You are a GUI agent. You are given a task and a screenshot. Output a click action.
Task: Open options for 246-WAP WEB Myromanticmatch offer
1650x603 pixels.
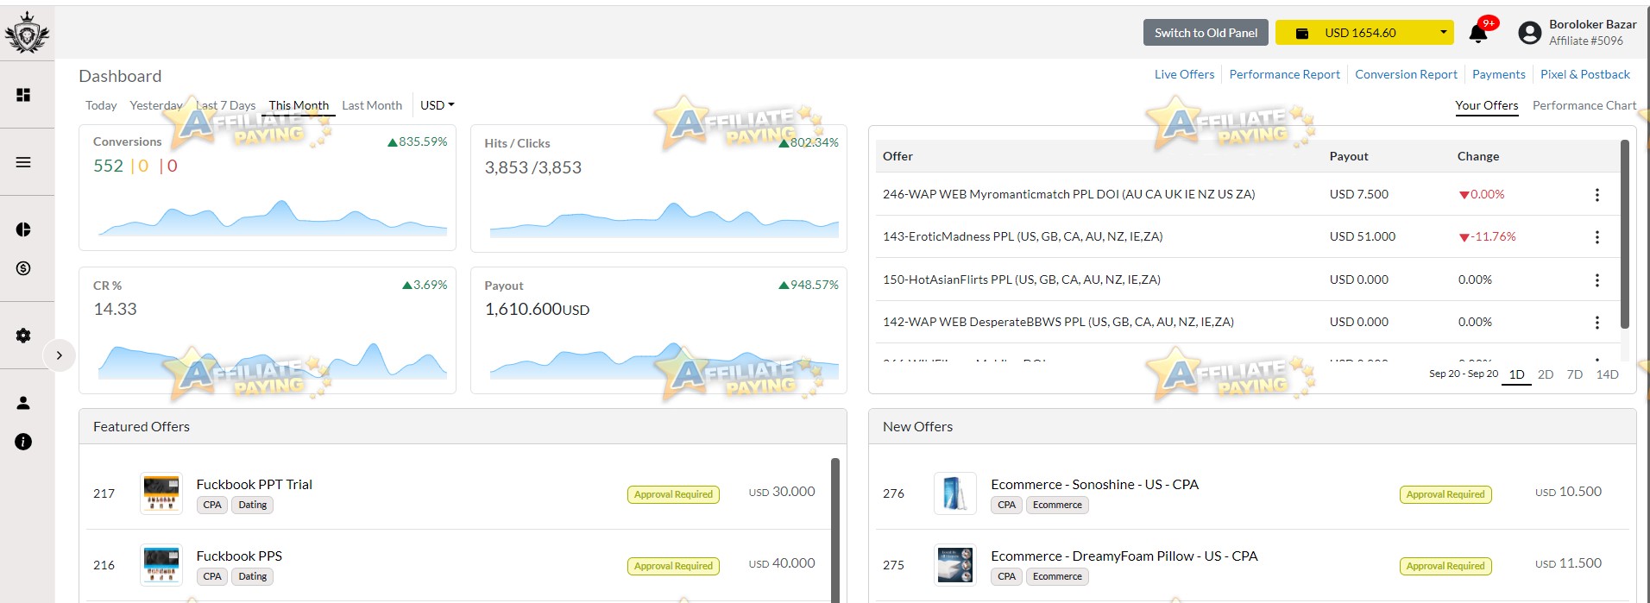(x=1597, y=195)
